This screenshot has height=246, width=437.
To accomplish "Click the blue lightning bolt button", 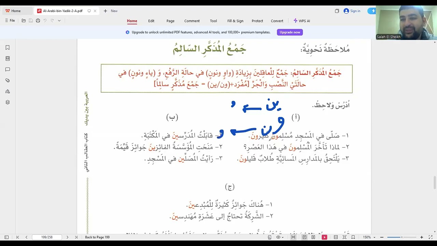I will 372,11.
